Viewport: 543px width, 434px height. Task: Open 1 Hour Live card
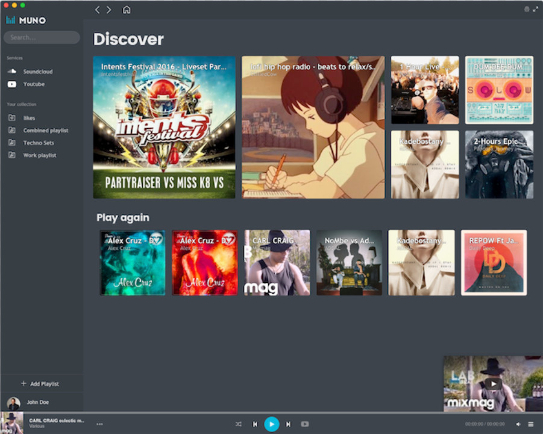click(425, 90)
